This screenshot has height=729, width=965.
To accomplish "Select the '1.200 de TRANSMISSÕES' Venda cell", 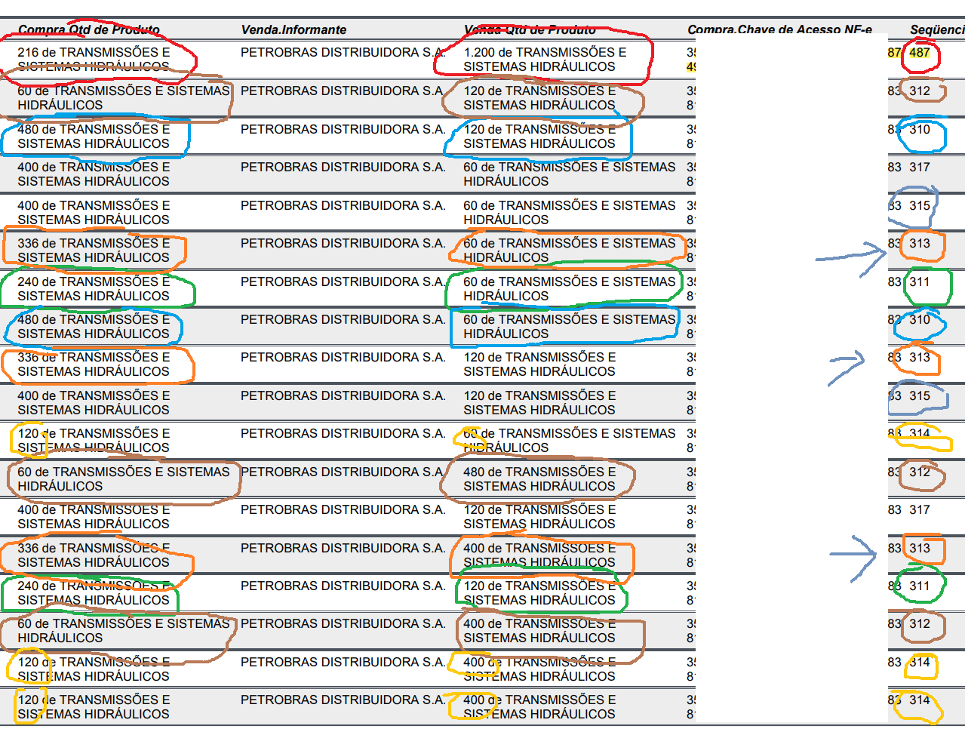I will tap(545, 60).
